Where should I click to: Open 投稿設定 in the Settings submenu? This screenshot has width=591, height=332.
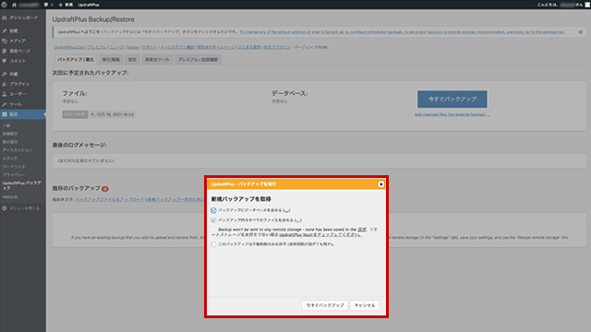[x=10, y=134]
